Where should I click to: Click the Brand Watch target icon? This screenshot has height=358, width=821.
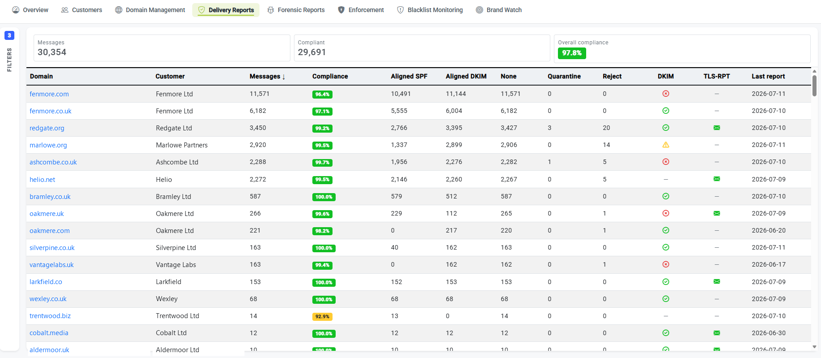[x=480, y=10]
